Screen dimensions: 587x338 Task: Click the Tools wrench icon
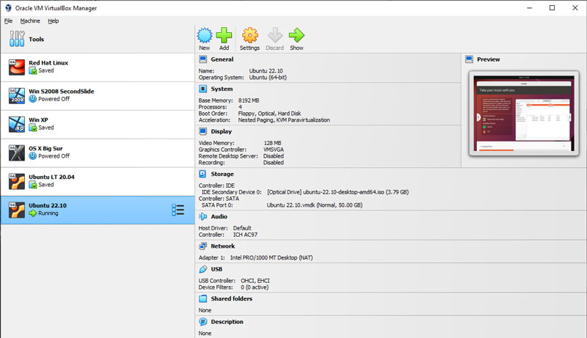[x=17, y=39]
